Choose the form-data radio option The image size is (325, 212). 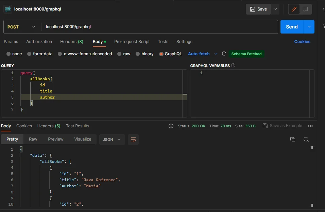(29, 54)
